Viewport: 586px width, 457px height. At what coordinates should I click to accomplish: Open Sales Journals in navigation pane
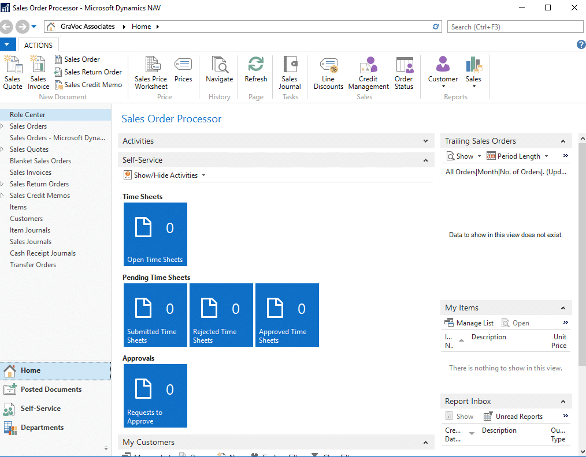(x=31, y=242)
